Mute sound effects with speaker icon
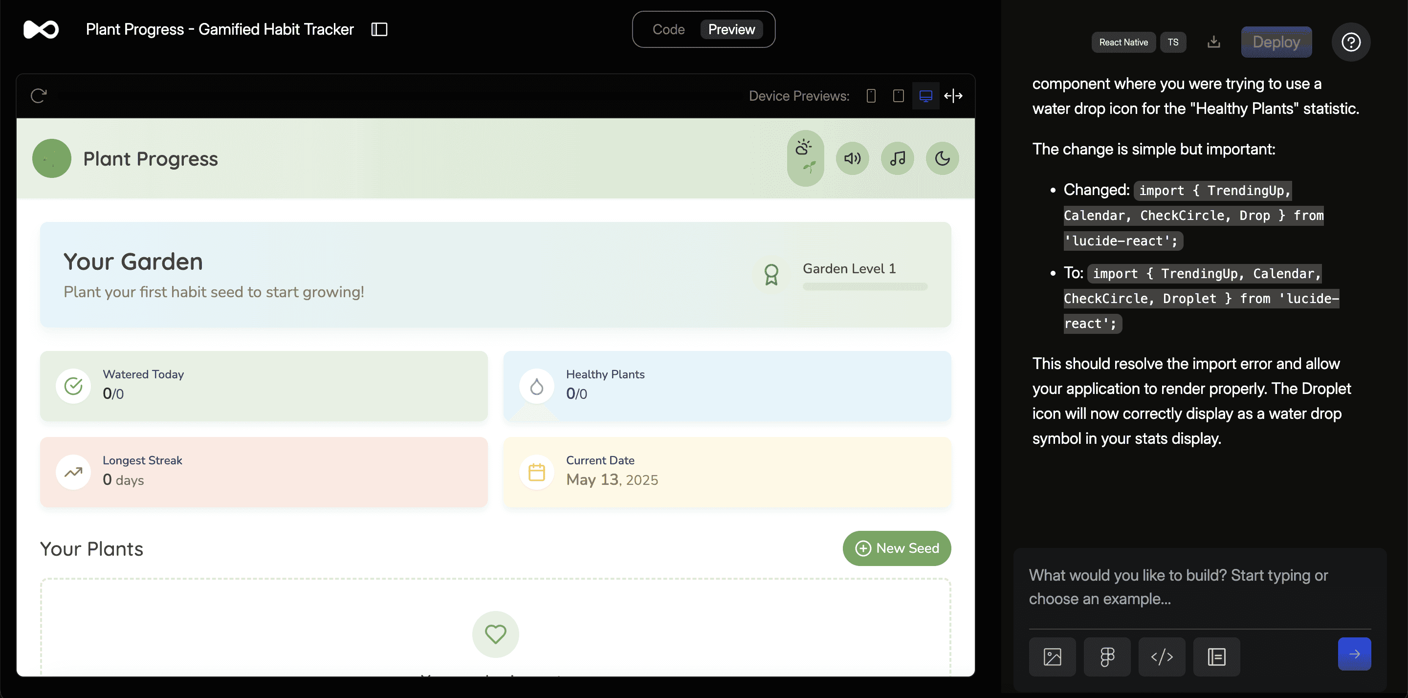This screenshot has height=698, width=1408. (852, 158)
